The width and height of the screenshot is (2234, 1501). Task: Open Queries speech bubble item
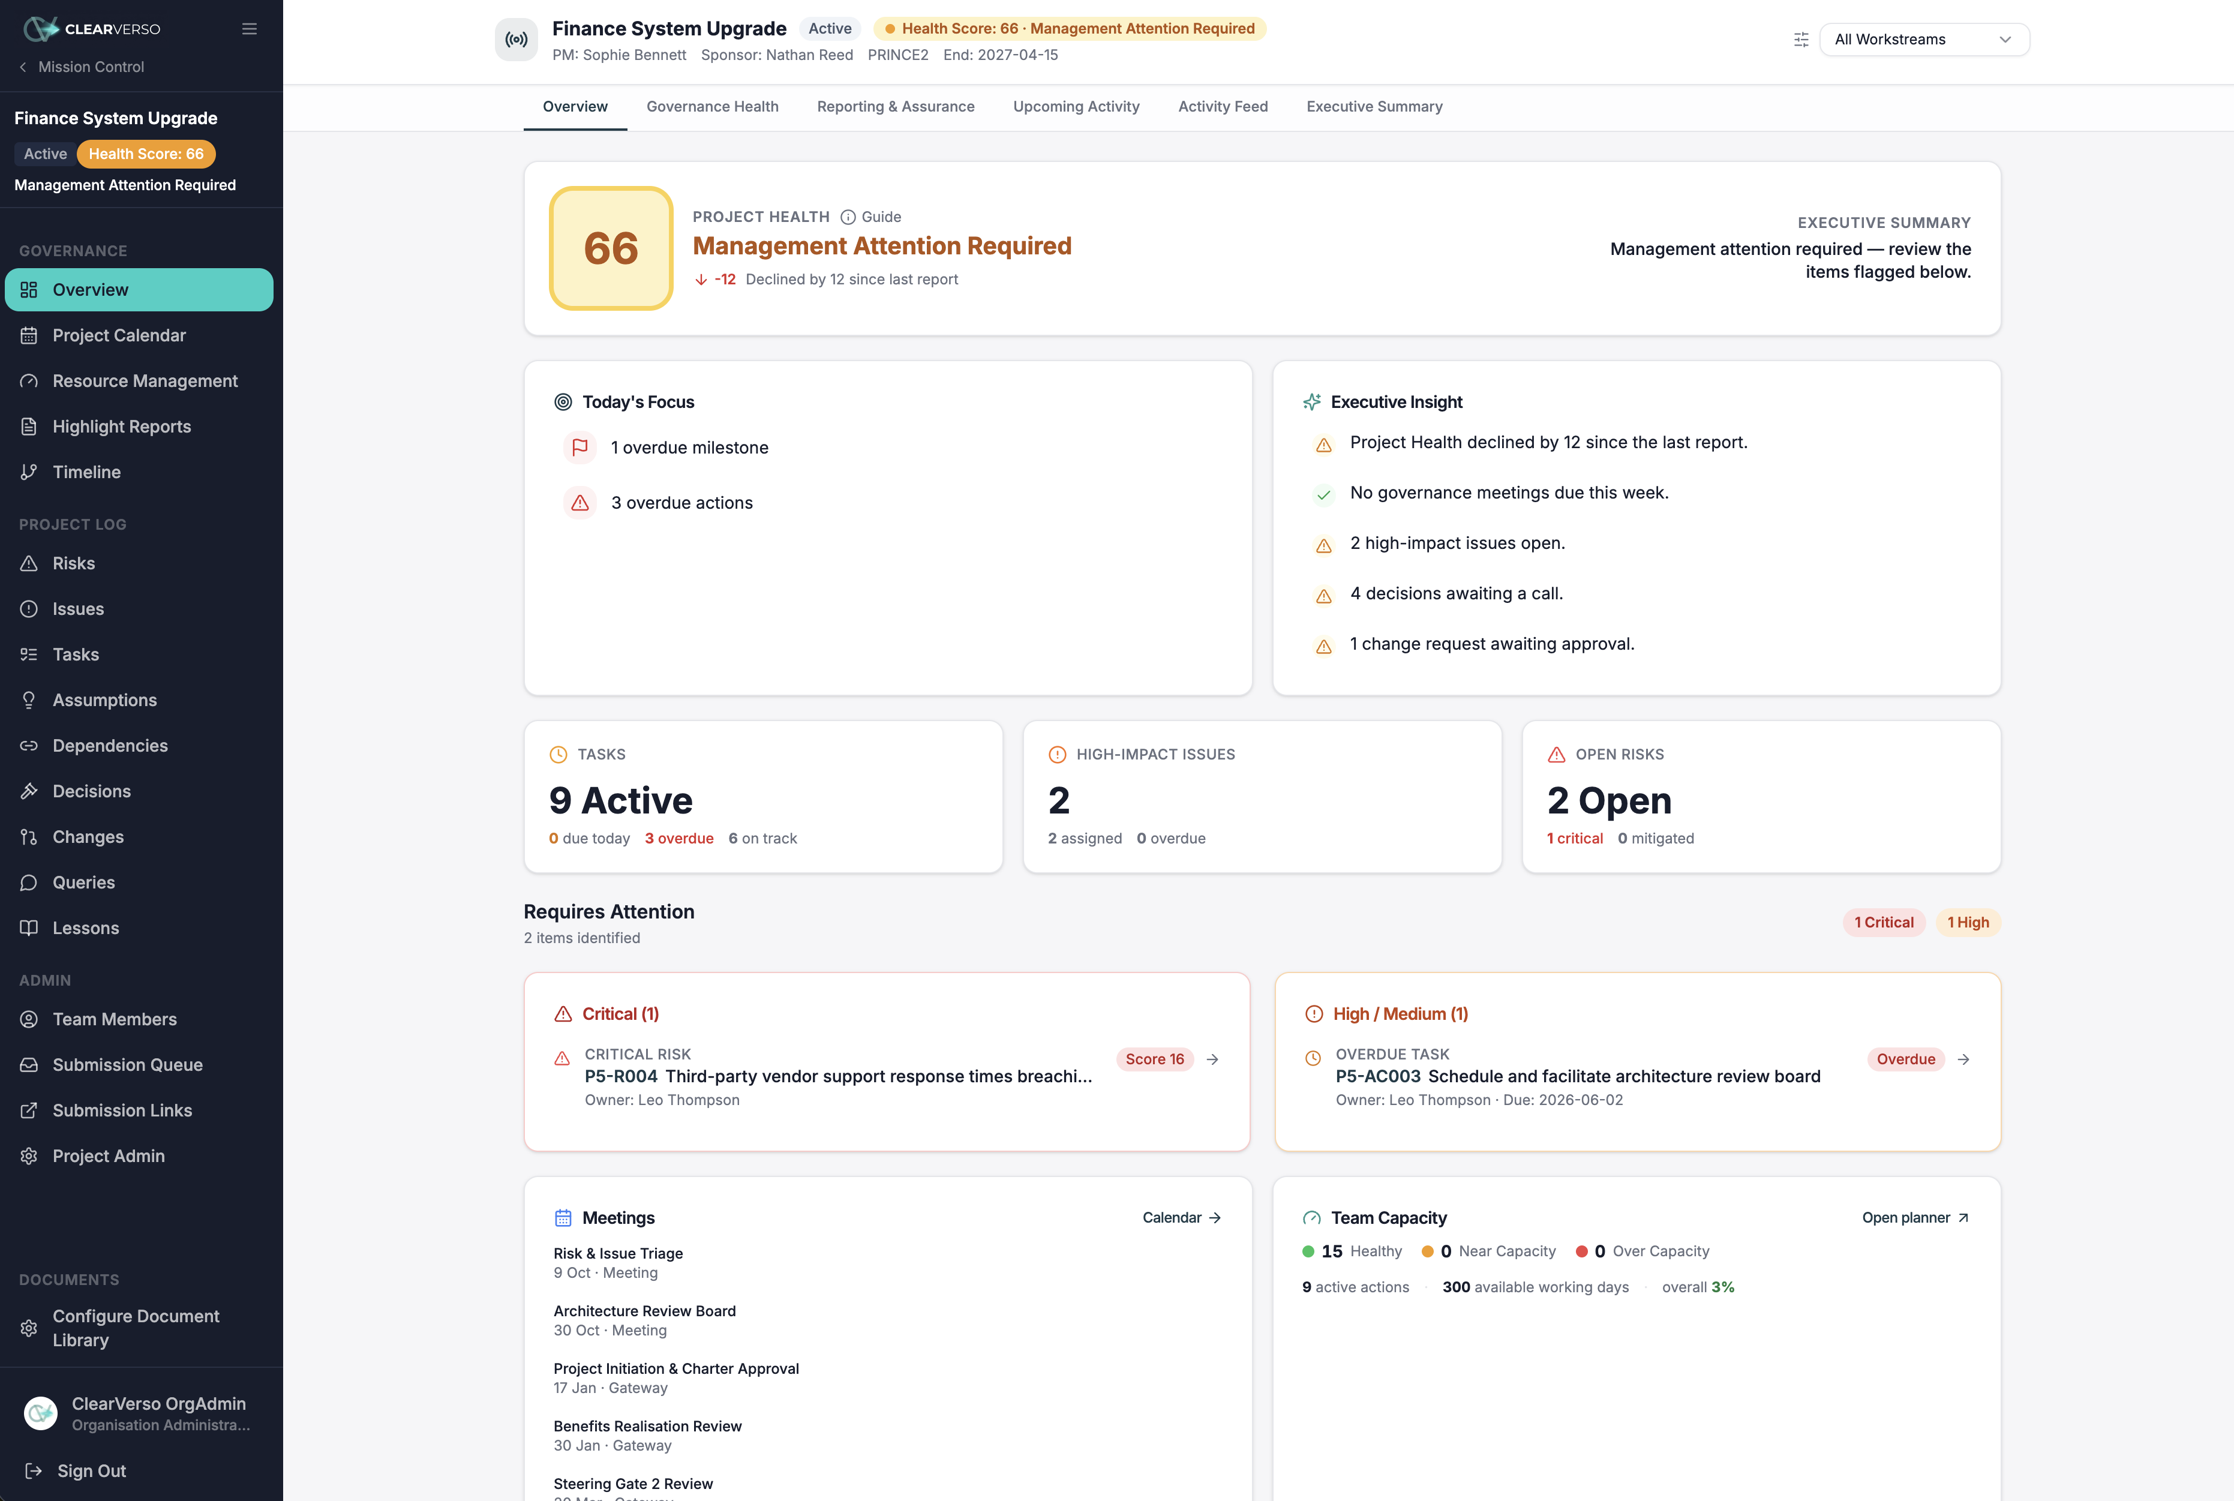click(139, 882)
